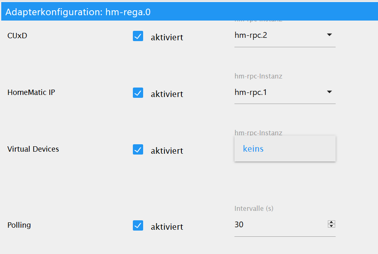Click the Intervalle (s) field label
This screenshot has width=378, height=254.
point(254,208)
